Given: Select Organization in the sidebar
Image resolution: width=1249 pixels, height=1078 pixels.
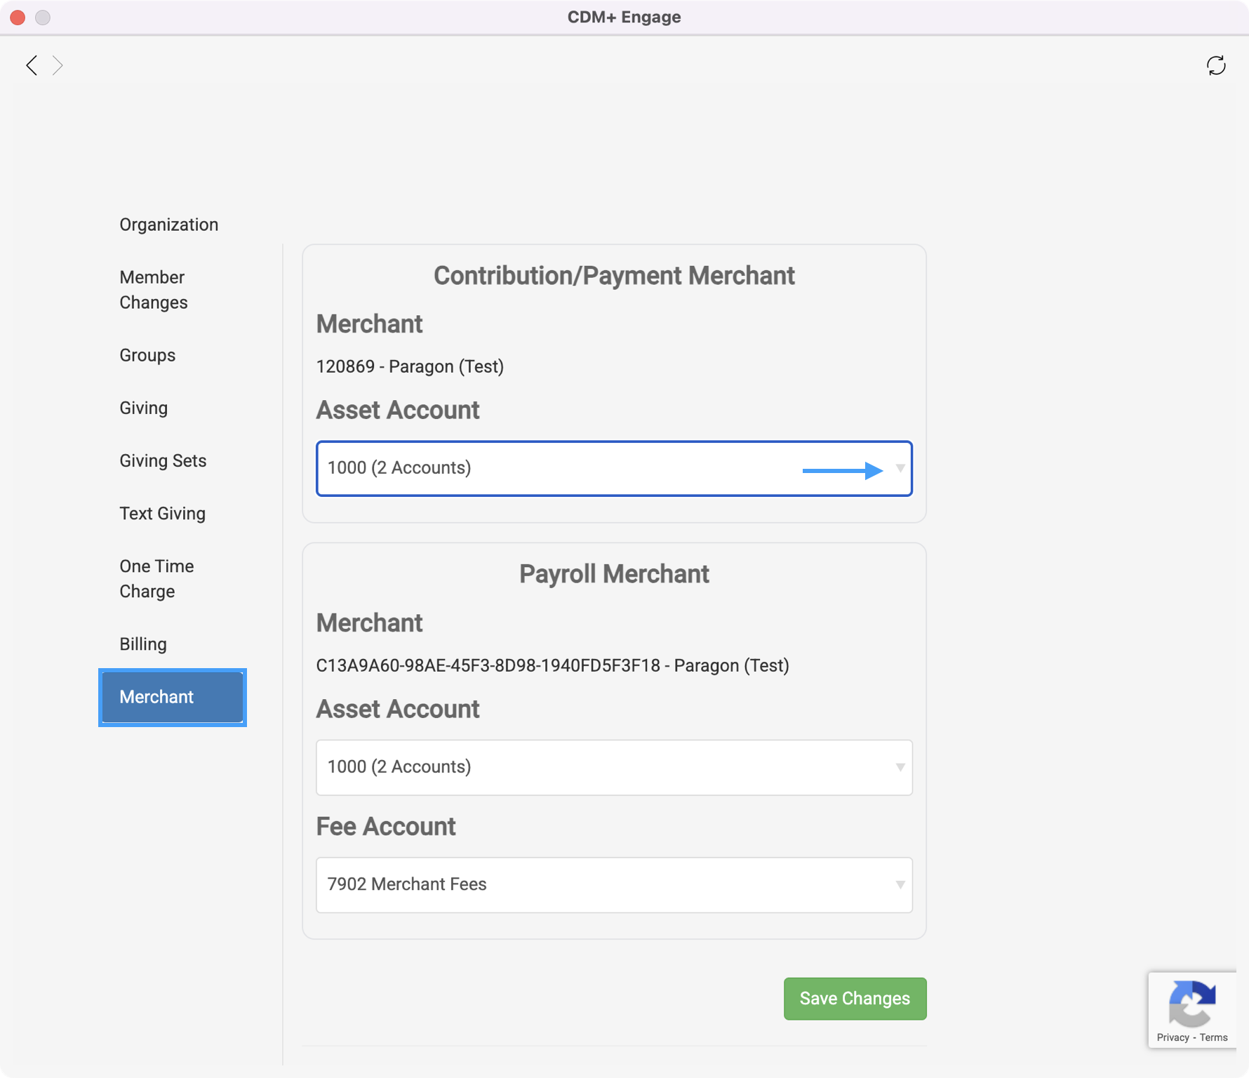Looking at the screenshot, I should (168, 224).
